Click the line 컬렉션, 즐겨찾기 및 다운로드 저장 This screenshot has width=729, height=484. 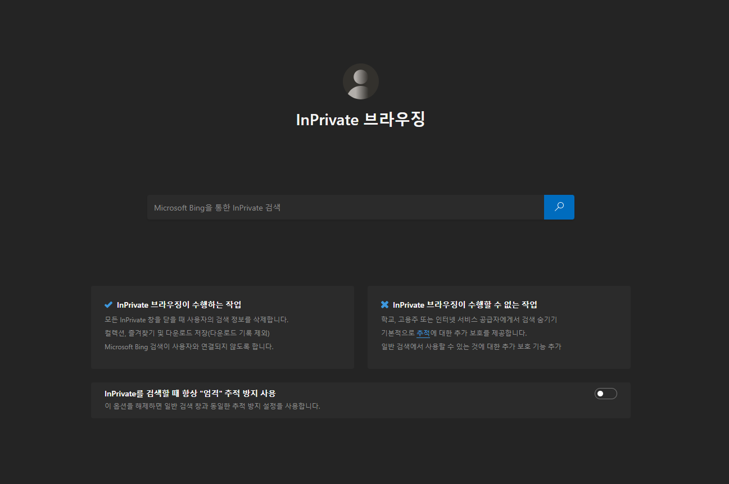tap(187, 333)
